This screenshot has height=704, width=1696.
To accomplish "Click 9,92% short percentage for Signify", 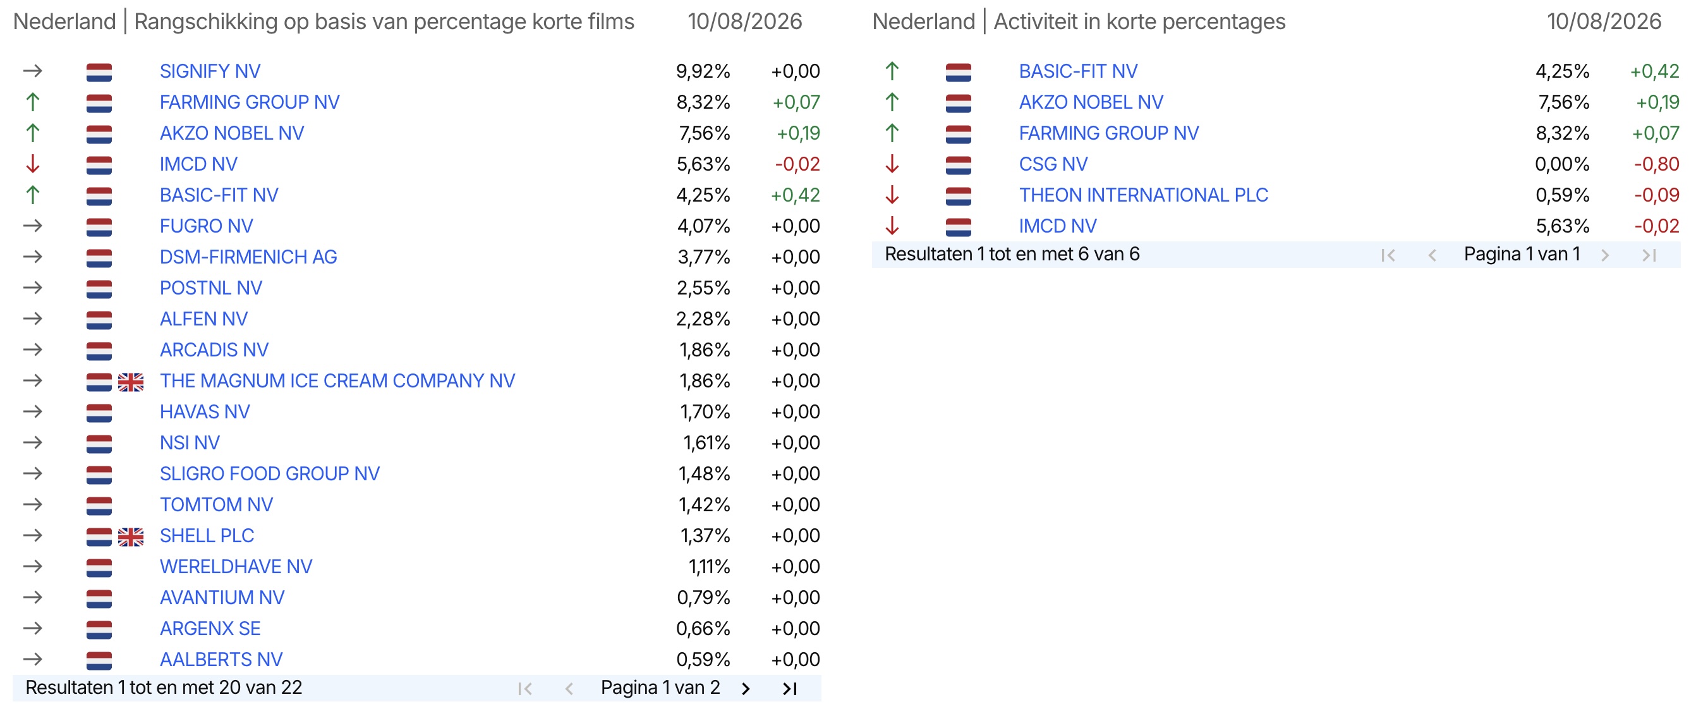I will coord(703,71).
